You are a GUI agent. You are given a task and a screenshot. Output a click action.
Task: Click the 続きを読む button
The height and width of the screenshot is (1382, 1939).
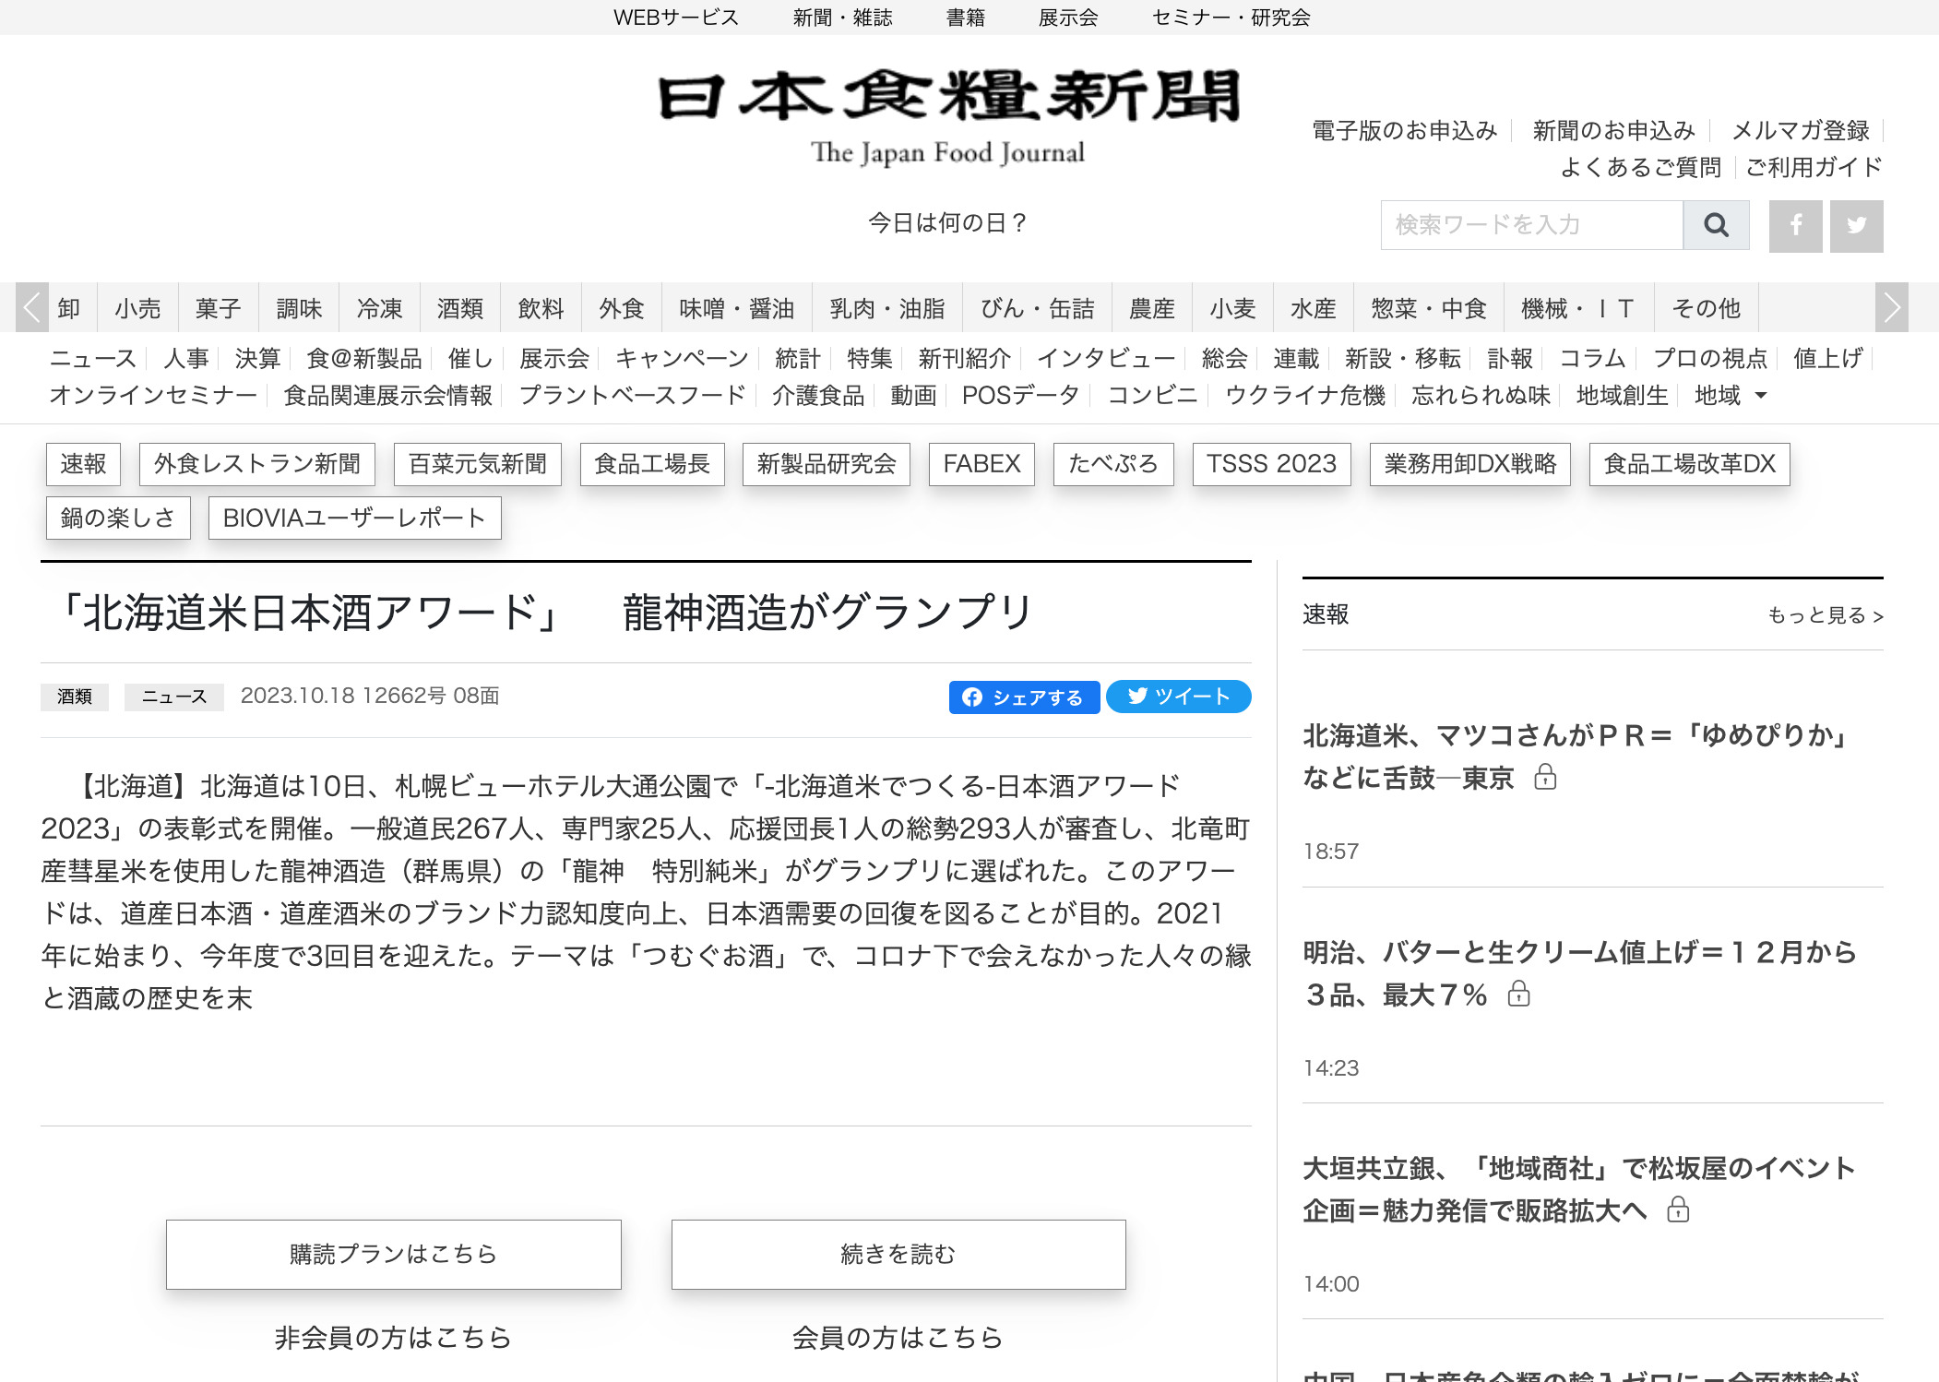click(x=898, y=1254)
